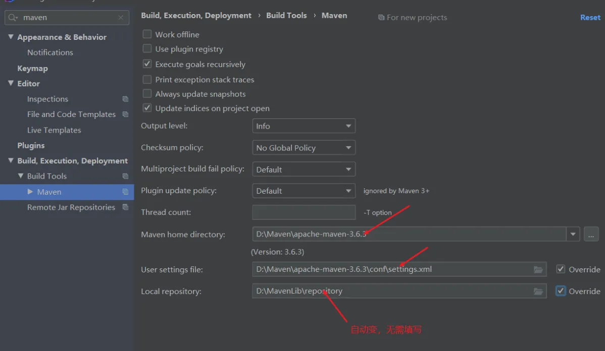Click the Thread count input field
Image resolution: width=605 pixels, height=351 pixels.
(x=304, y=212)
